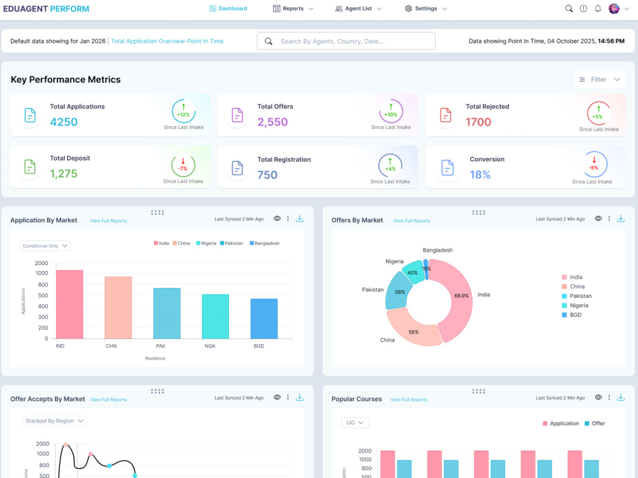Click the IND bar in bar chart
This screenshot has width=638, height=478.
point(70,305)
